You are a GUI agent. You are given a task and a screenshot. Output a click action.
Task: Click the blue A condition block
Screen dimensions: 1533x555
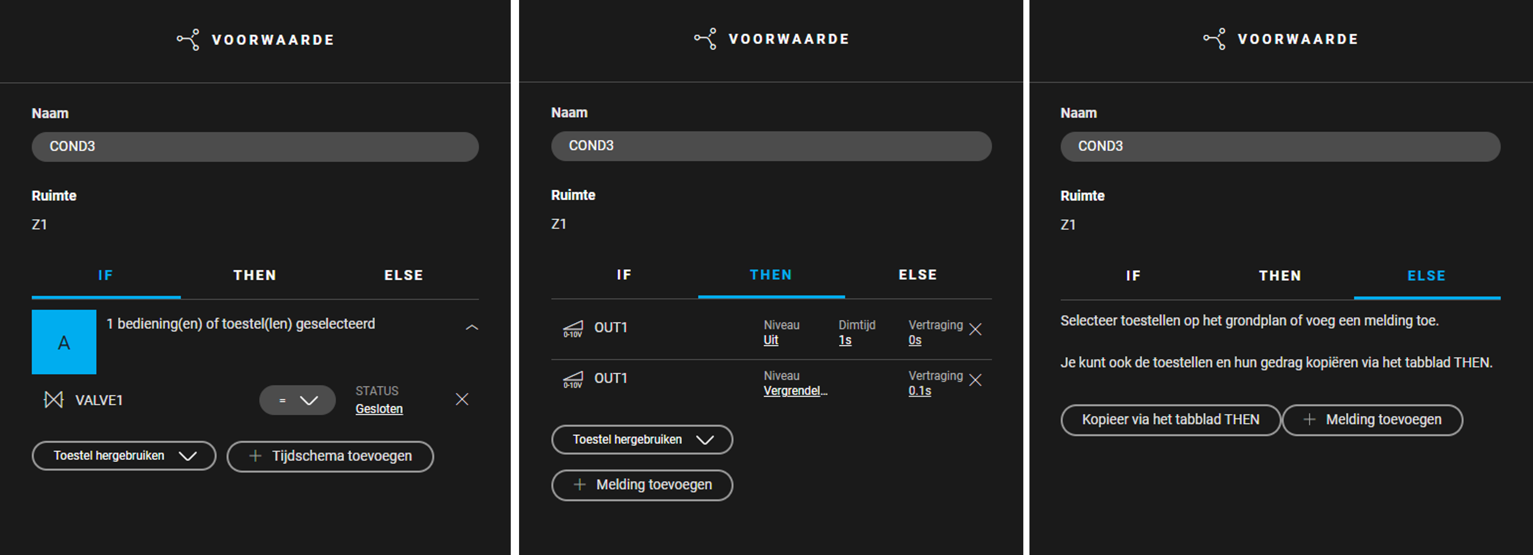pos(64,342)
